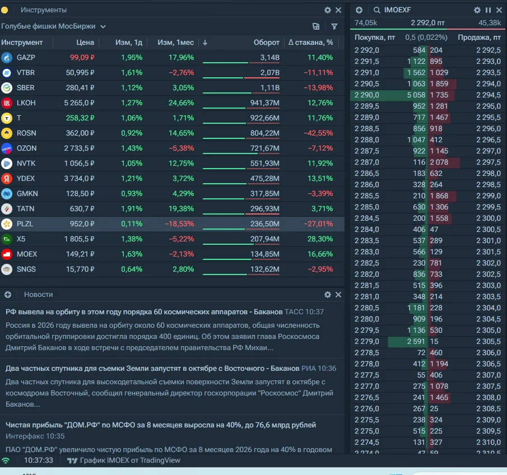Click the Покупка, пт column header
This screenshot has width=507, height=475.
tap(375, 38)
